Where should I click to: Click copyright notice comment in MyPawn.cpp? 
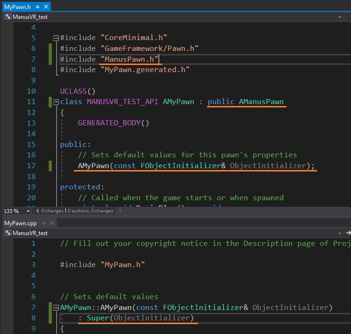[x=205, y=244]
